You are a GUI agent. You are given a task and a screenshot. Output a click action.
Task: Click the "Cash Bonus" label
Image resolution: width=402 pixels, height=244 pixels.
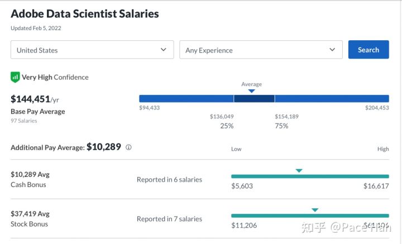pos(28,185)
